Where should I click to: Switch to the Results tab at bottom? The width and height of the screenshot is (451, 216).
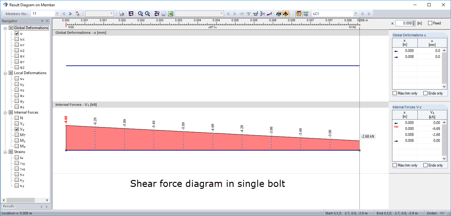click(8, 206)
